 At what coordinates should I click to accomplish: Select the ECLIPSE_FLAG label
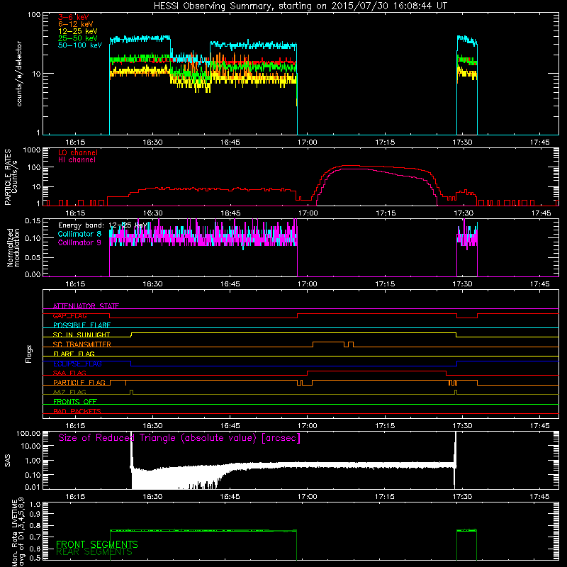tap(77, 364)
